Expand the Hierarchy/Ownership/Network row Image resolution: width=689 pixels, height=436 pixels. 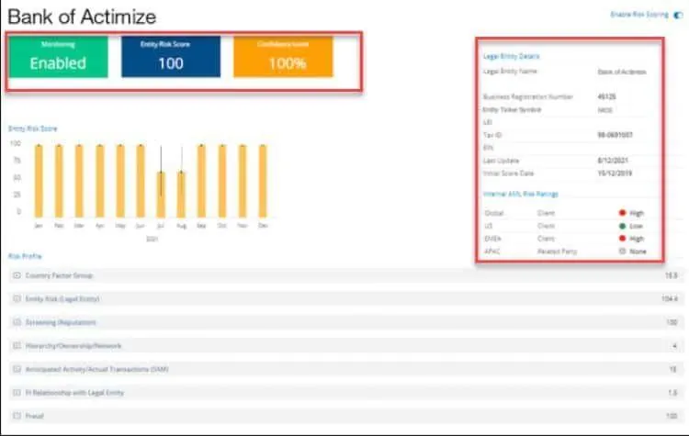pos(17,346)
